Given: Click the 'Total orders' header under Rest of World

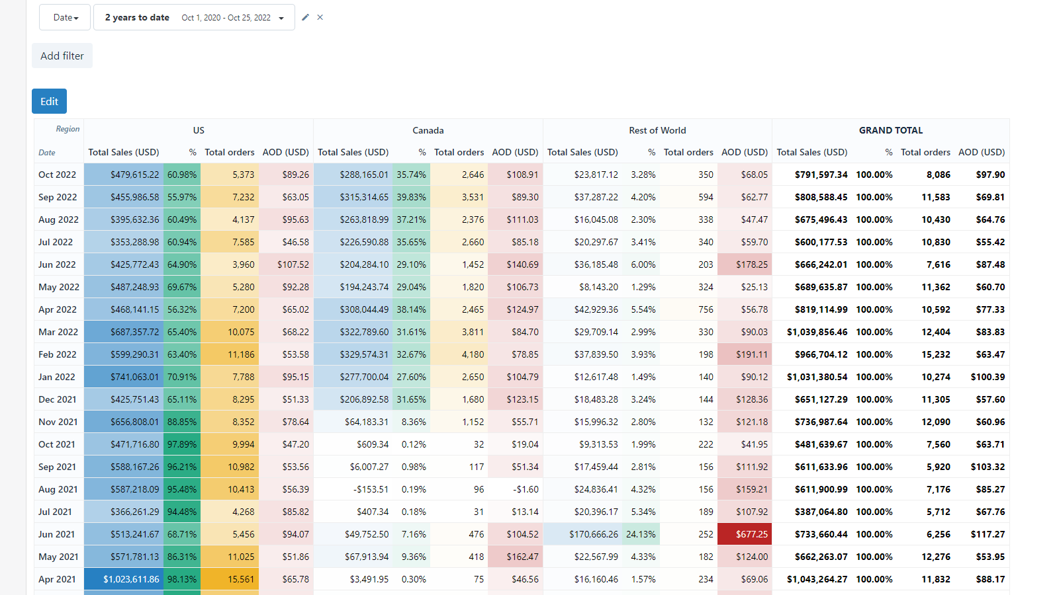Looking at the screenshot, I should tap(688, 152).
